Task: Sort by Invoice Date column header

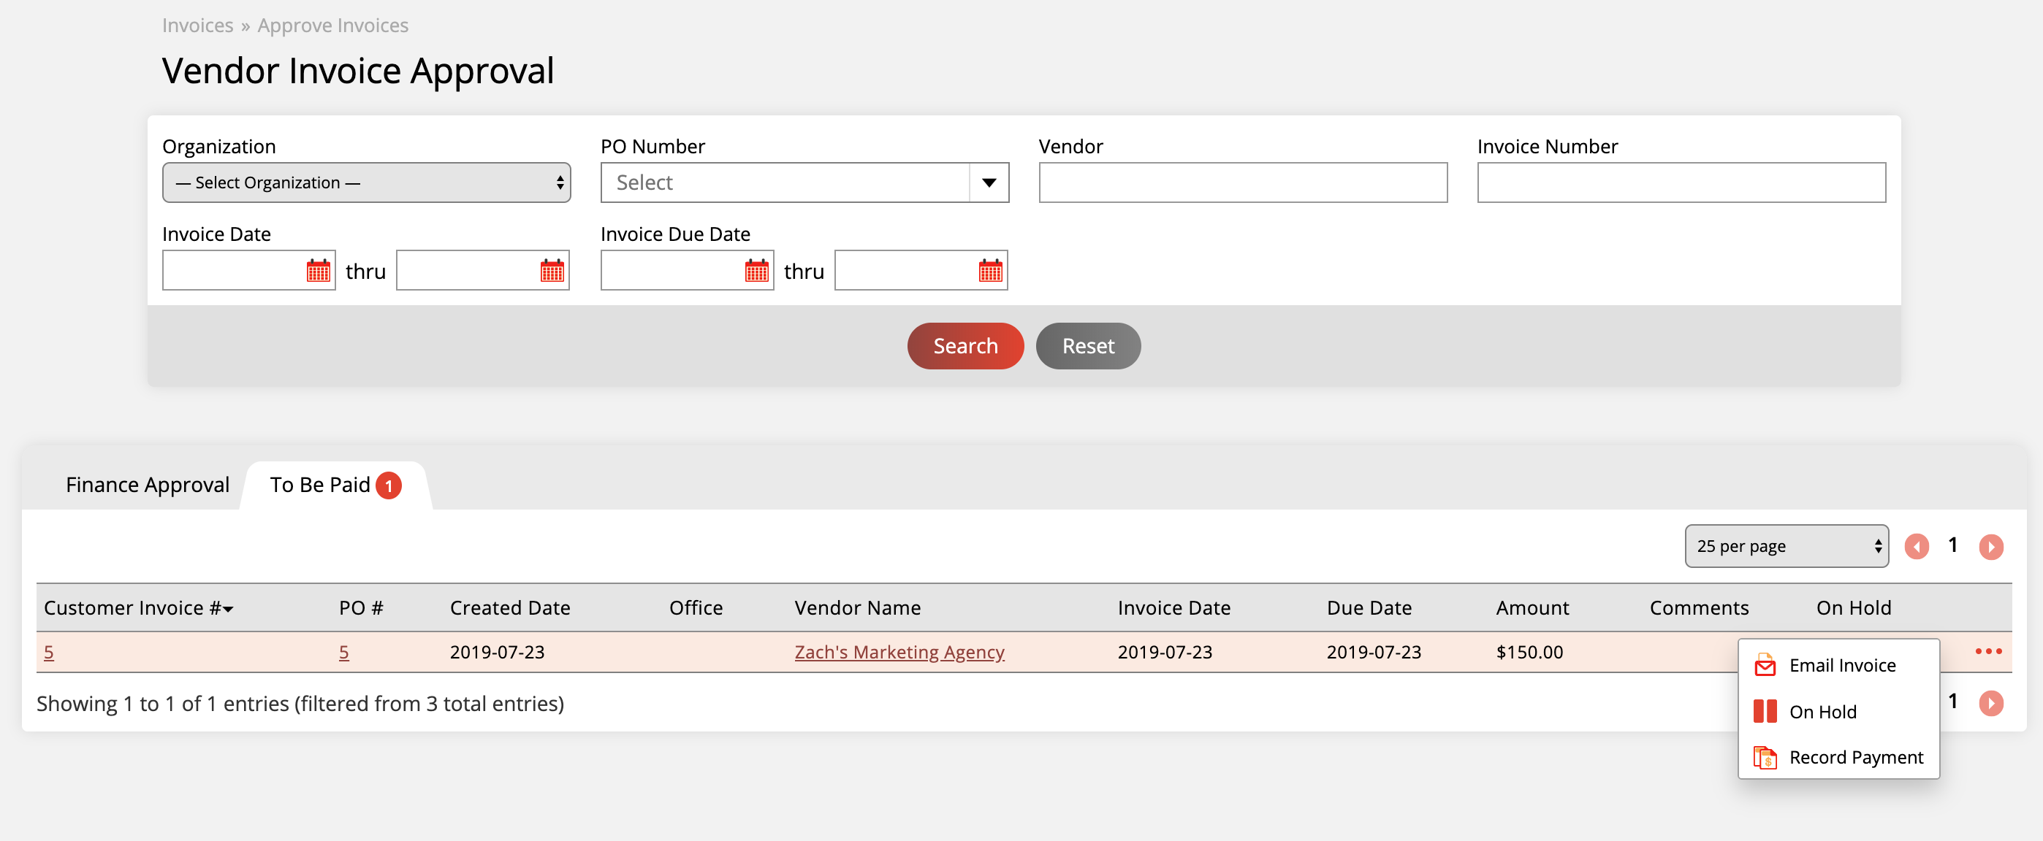Action: coord(1173,607)
